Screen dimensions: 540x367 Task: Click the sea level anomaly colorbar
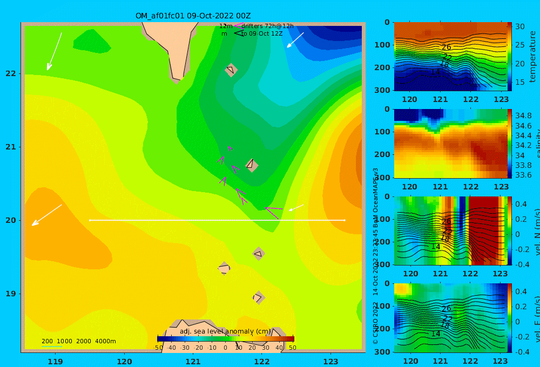(x=226, y=339)
